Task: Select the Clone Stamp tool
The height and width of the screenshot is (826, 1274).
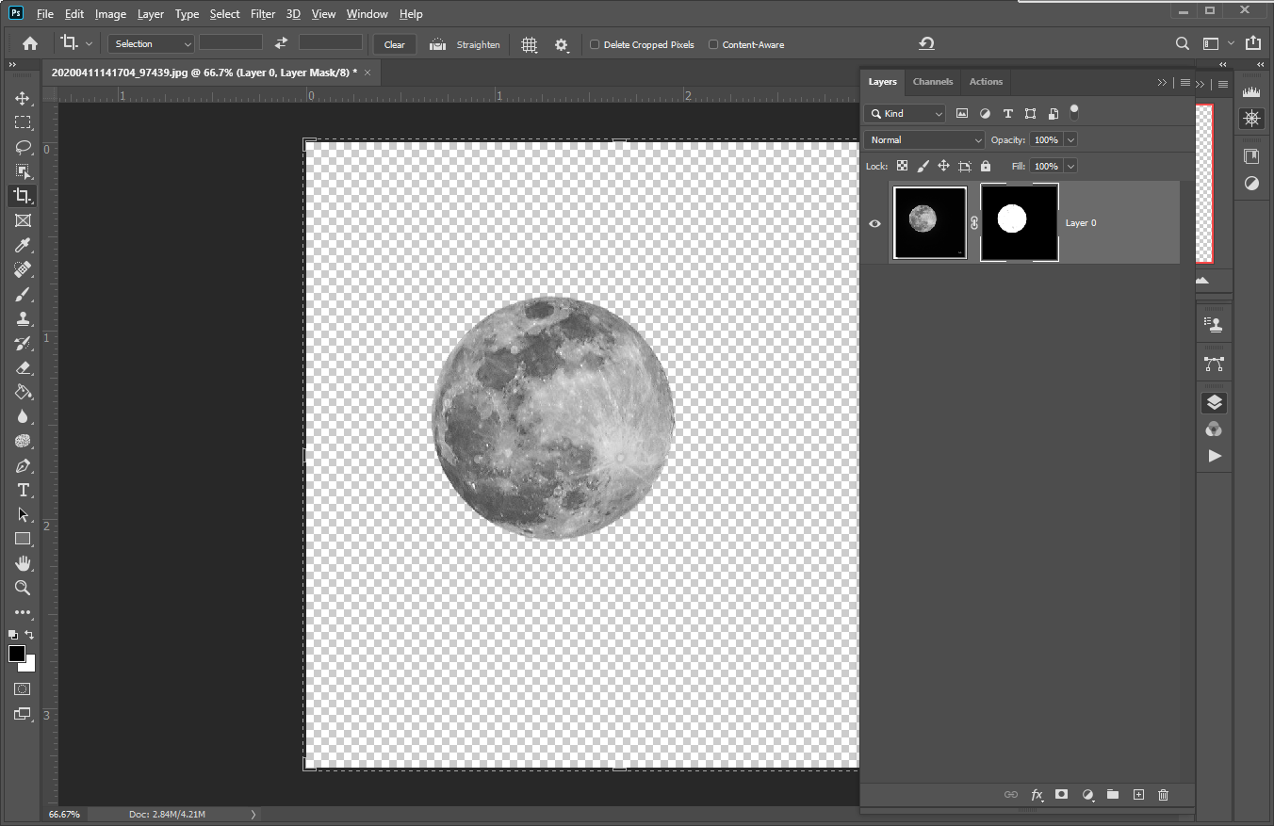Action: coord(23,318)
